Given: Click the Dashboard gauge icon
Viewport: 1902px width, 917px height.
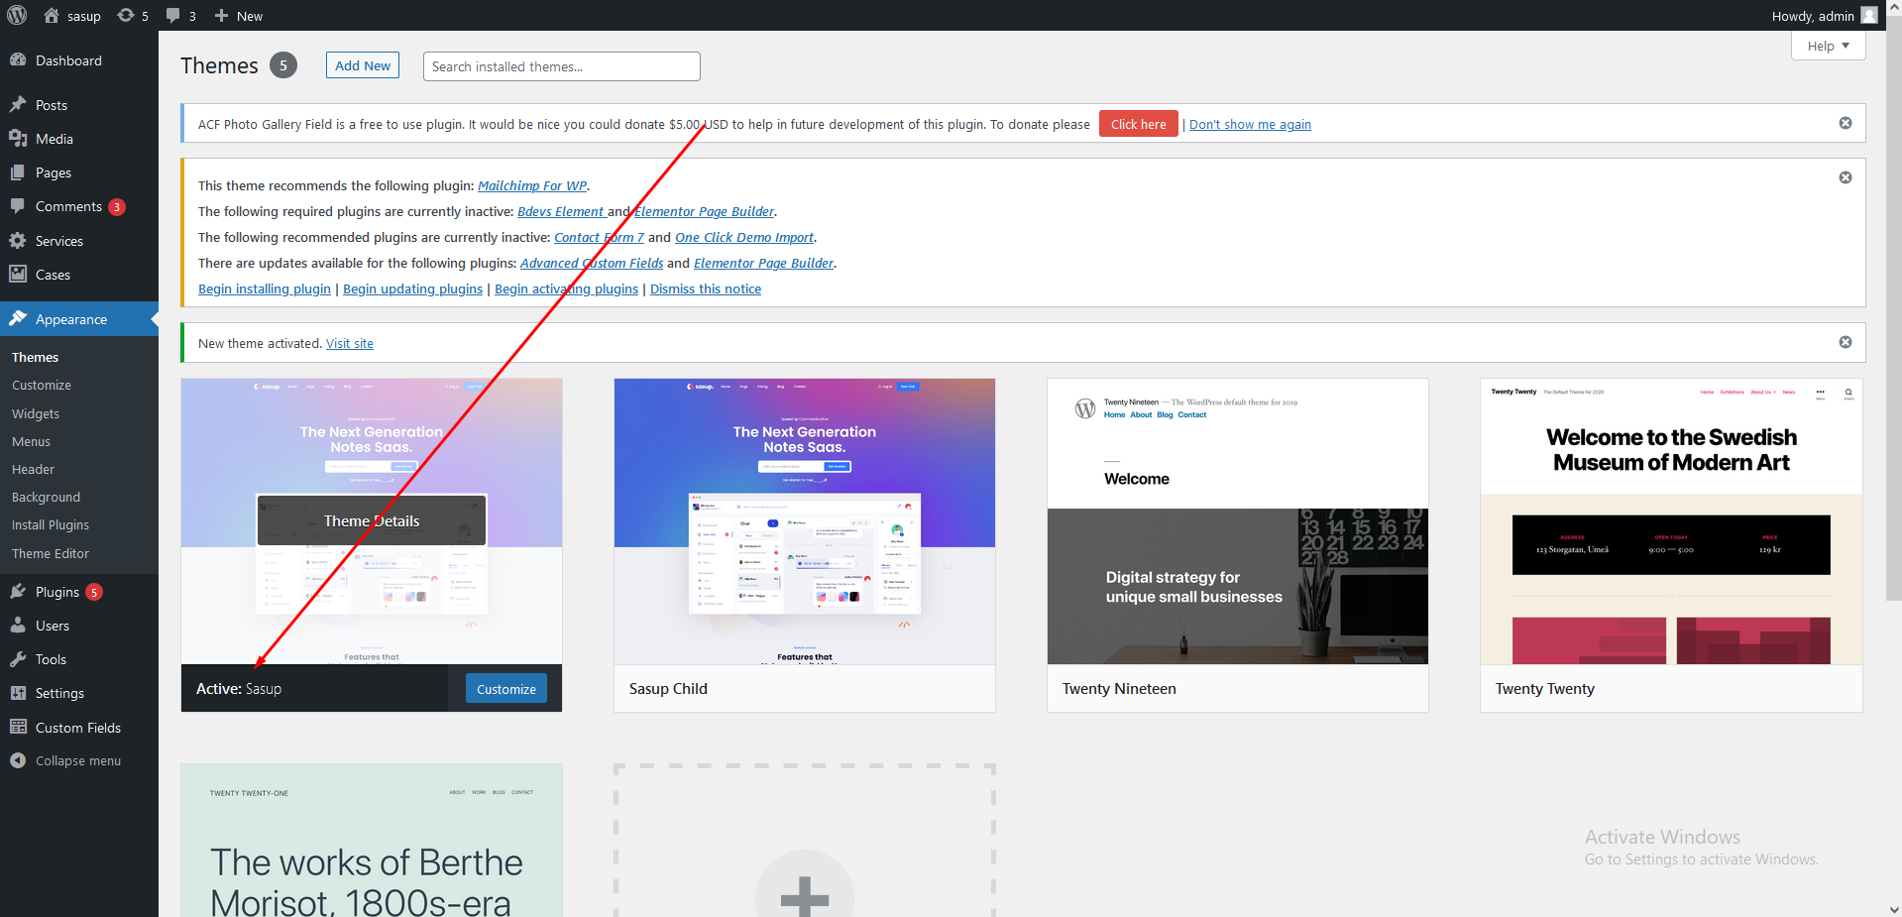Looking at the screenshot, I should pyautogui.click(x=18, y=59).
